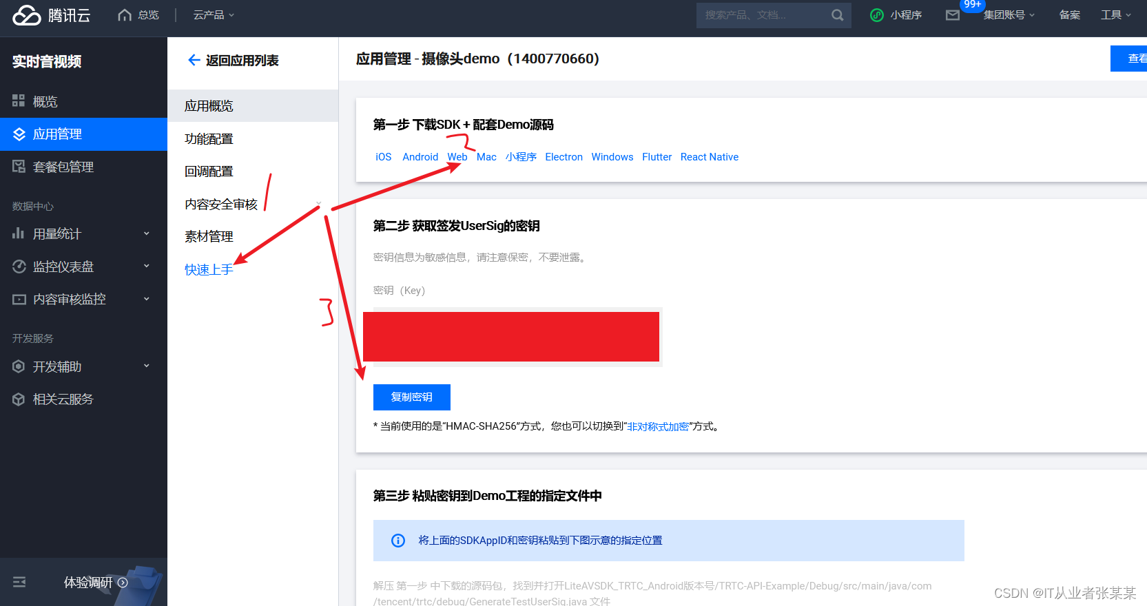Expand the 内容审核监控 chevron
Viewport: 1147px width, 606px height.
pyautogui.click(x=147, y=299)
